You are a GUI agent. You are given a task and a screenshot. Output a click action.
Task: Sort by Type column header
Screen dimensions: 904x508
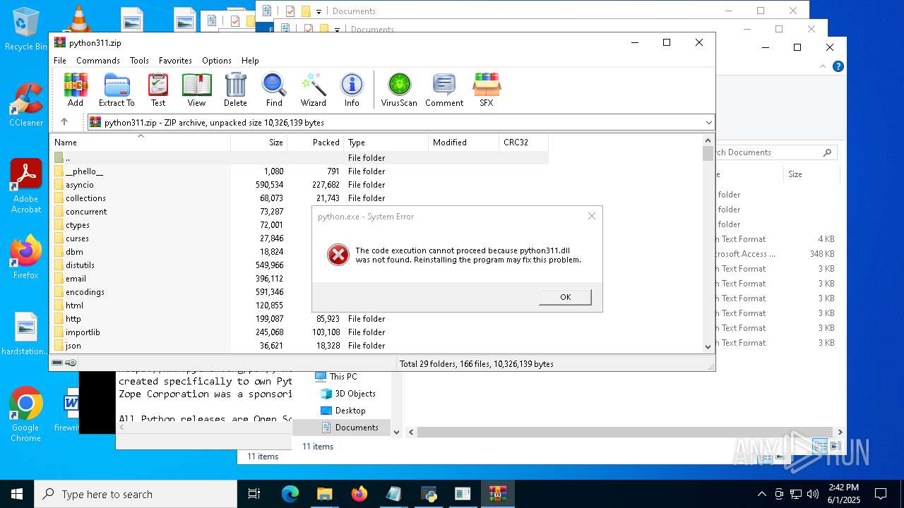tap(386, 142)
